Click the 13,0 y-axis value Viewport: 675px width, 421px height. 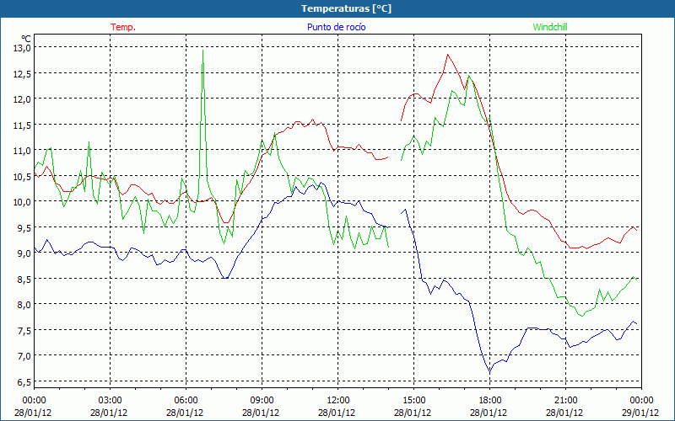pos(22,48)
